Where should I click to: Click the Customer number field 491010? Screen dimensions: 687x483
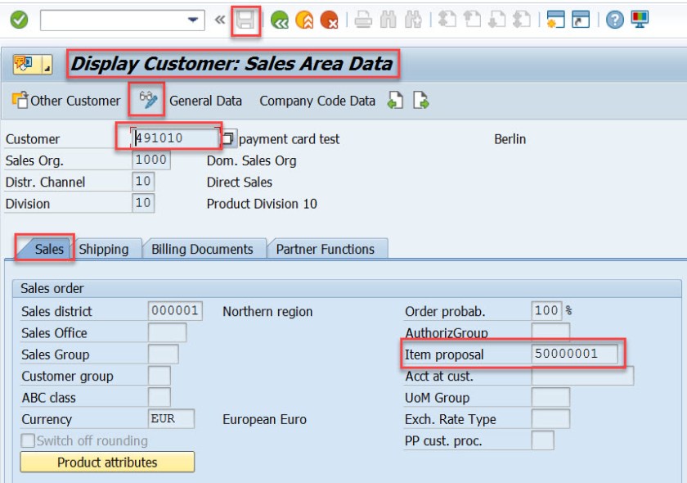(x=174, y=138)
